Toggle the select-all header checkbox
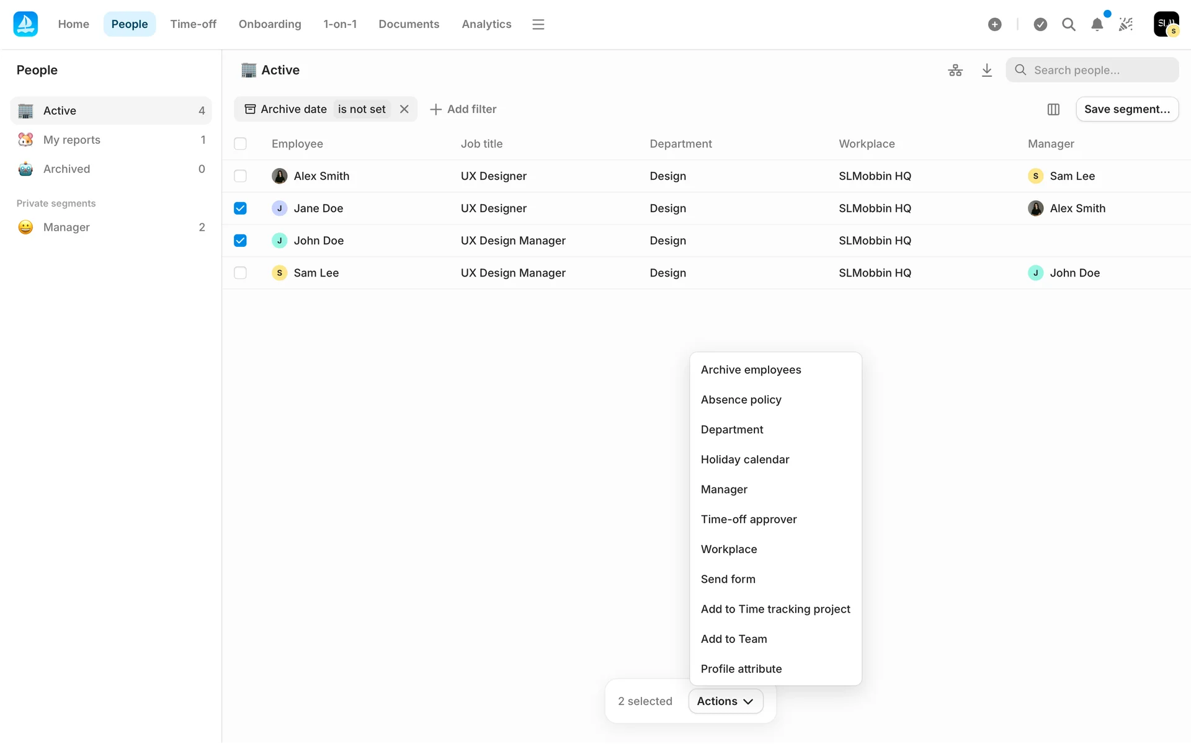Image resolution: width=1191 pixels, height=744 pixels. click(240, 144)
